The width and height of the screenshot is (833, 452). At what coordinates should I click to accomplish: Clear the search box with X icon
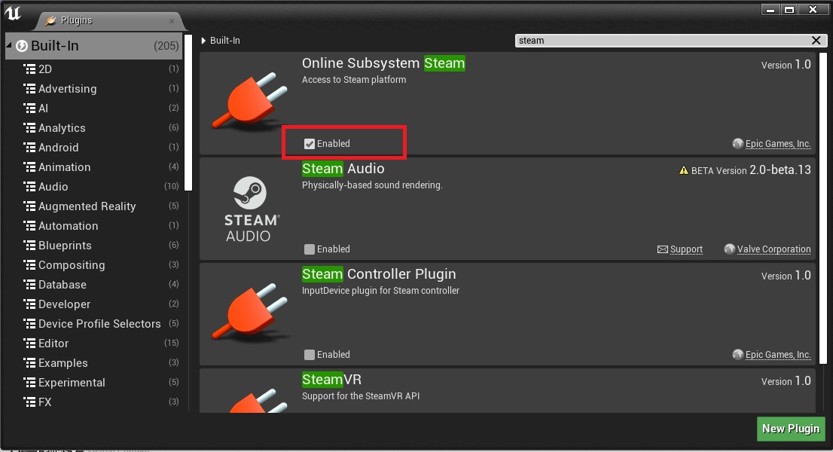pyautogui.click(x=816, y=41)
